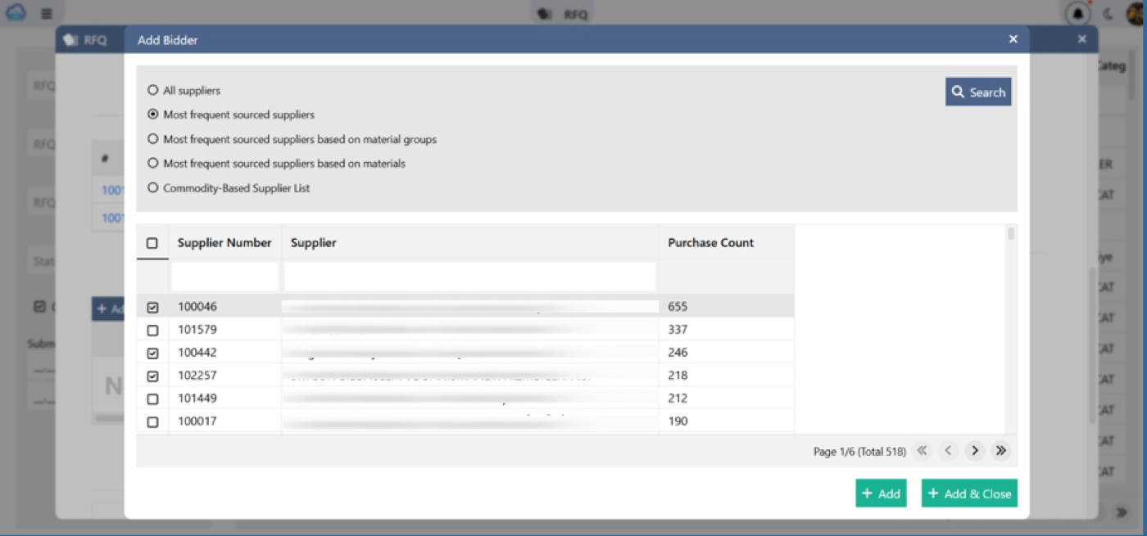
Task: Click Supplier Number filter field
Action: coord(225,277)
